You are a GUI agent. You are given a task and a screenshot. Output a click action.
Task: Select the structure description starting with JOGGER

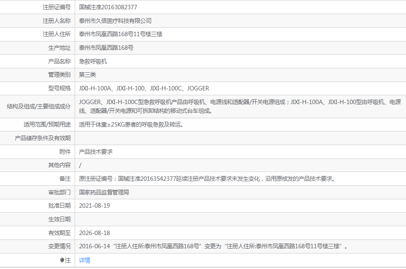(x=240, y=106)
